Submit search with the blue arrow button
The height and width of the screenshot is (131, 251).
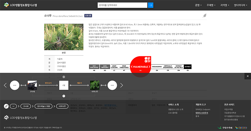[150, 5]
